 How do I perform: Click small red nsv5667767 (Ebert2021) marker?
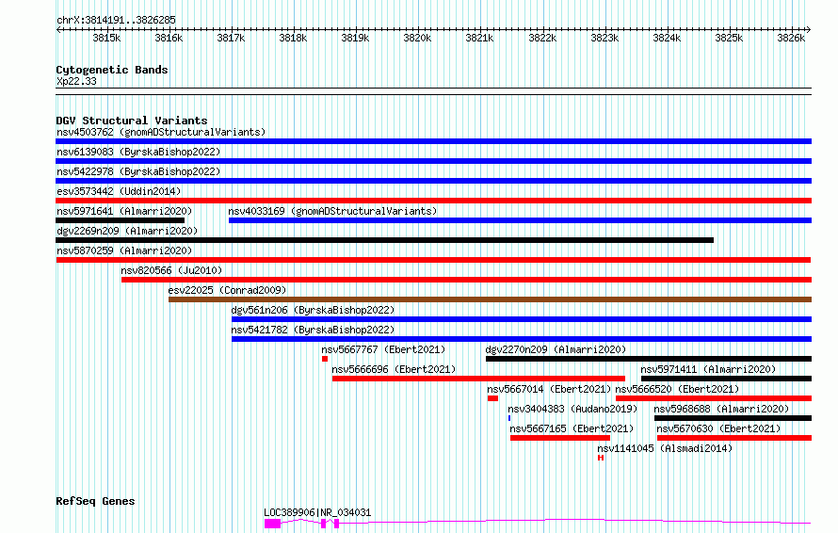coord(325,359)
